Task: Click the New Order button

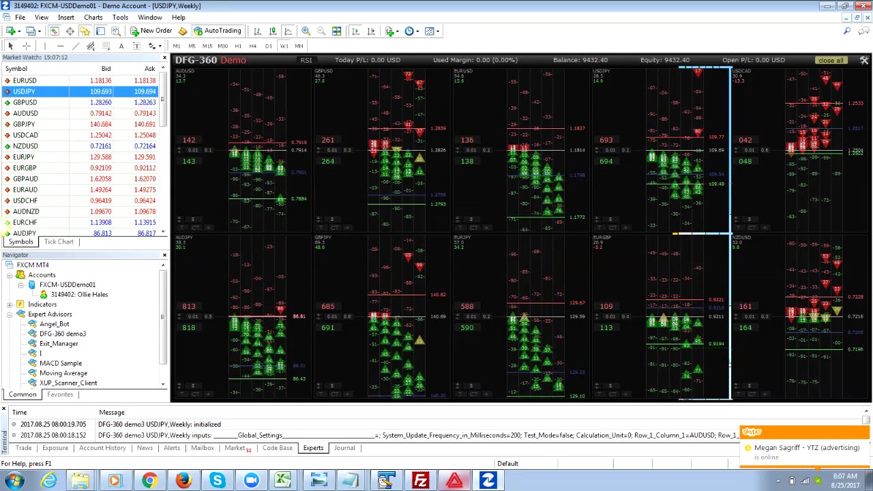Action: point(151,31)
